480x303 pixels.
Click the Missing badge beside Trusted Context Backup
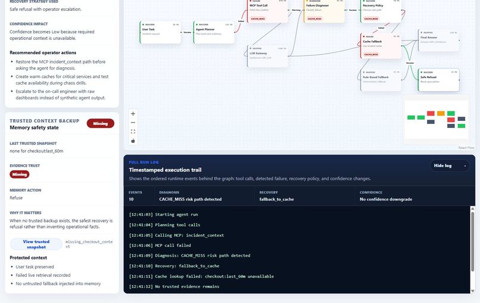(101, 123)
